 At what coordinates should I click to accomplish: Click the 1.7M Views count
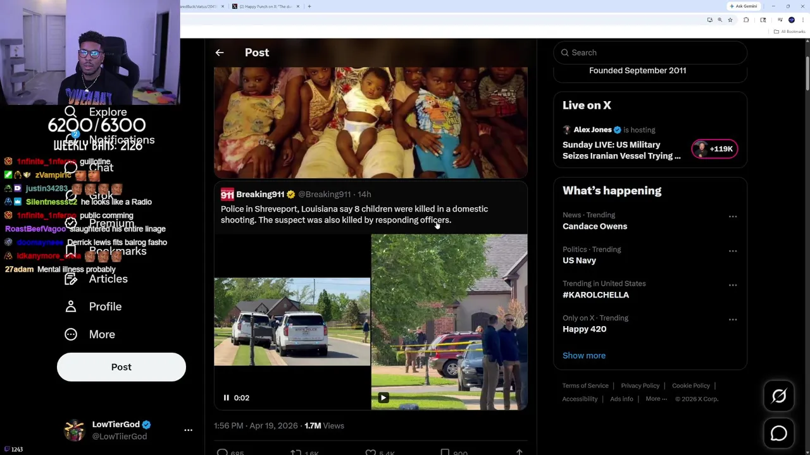pos(324,425)
